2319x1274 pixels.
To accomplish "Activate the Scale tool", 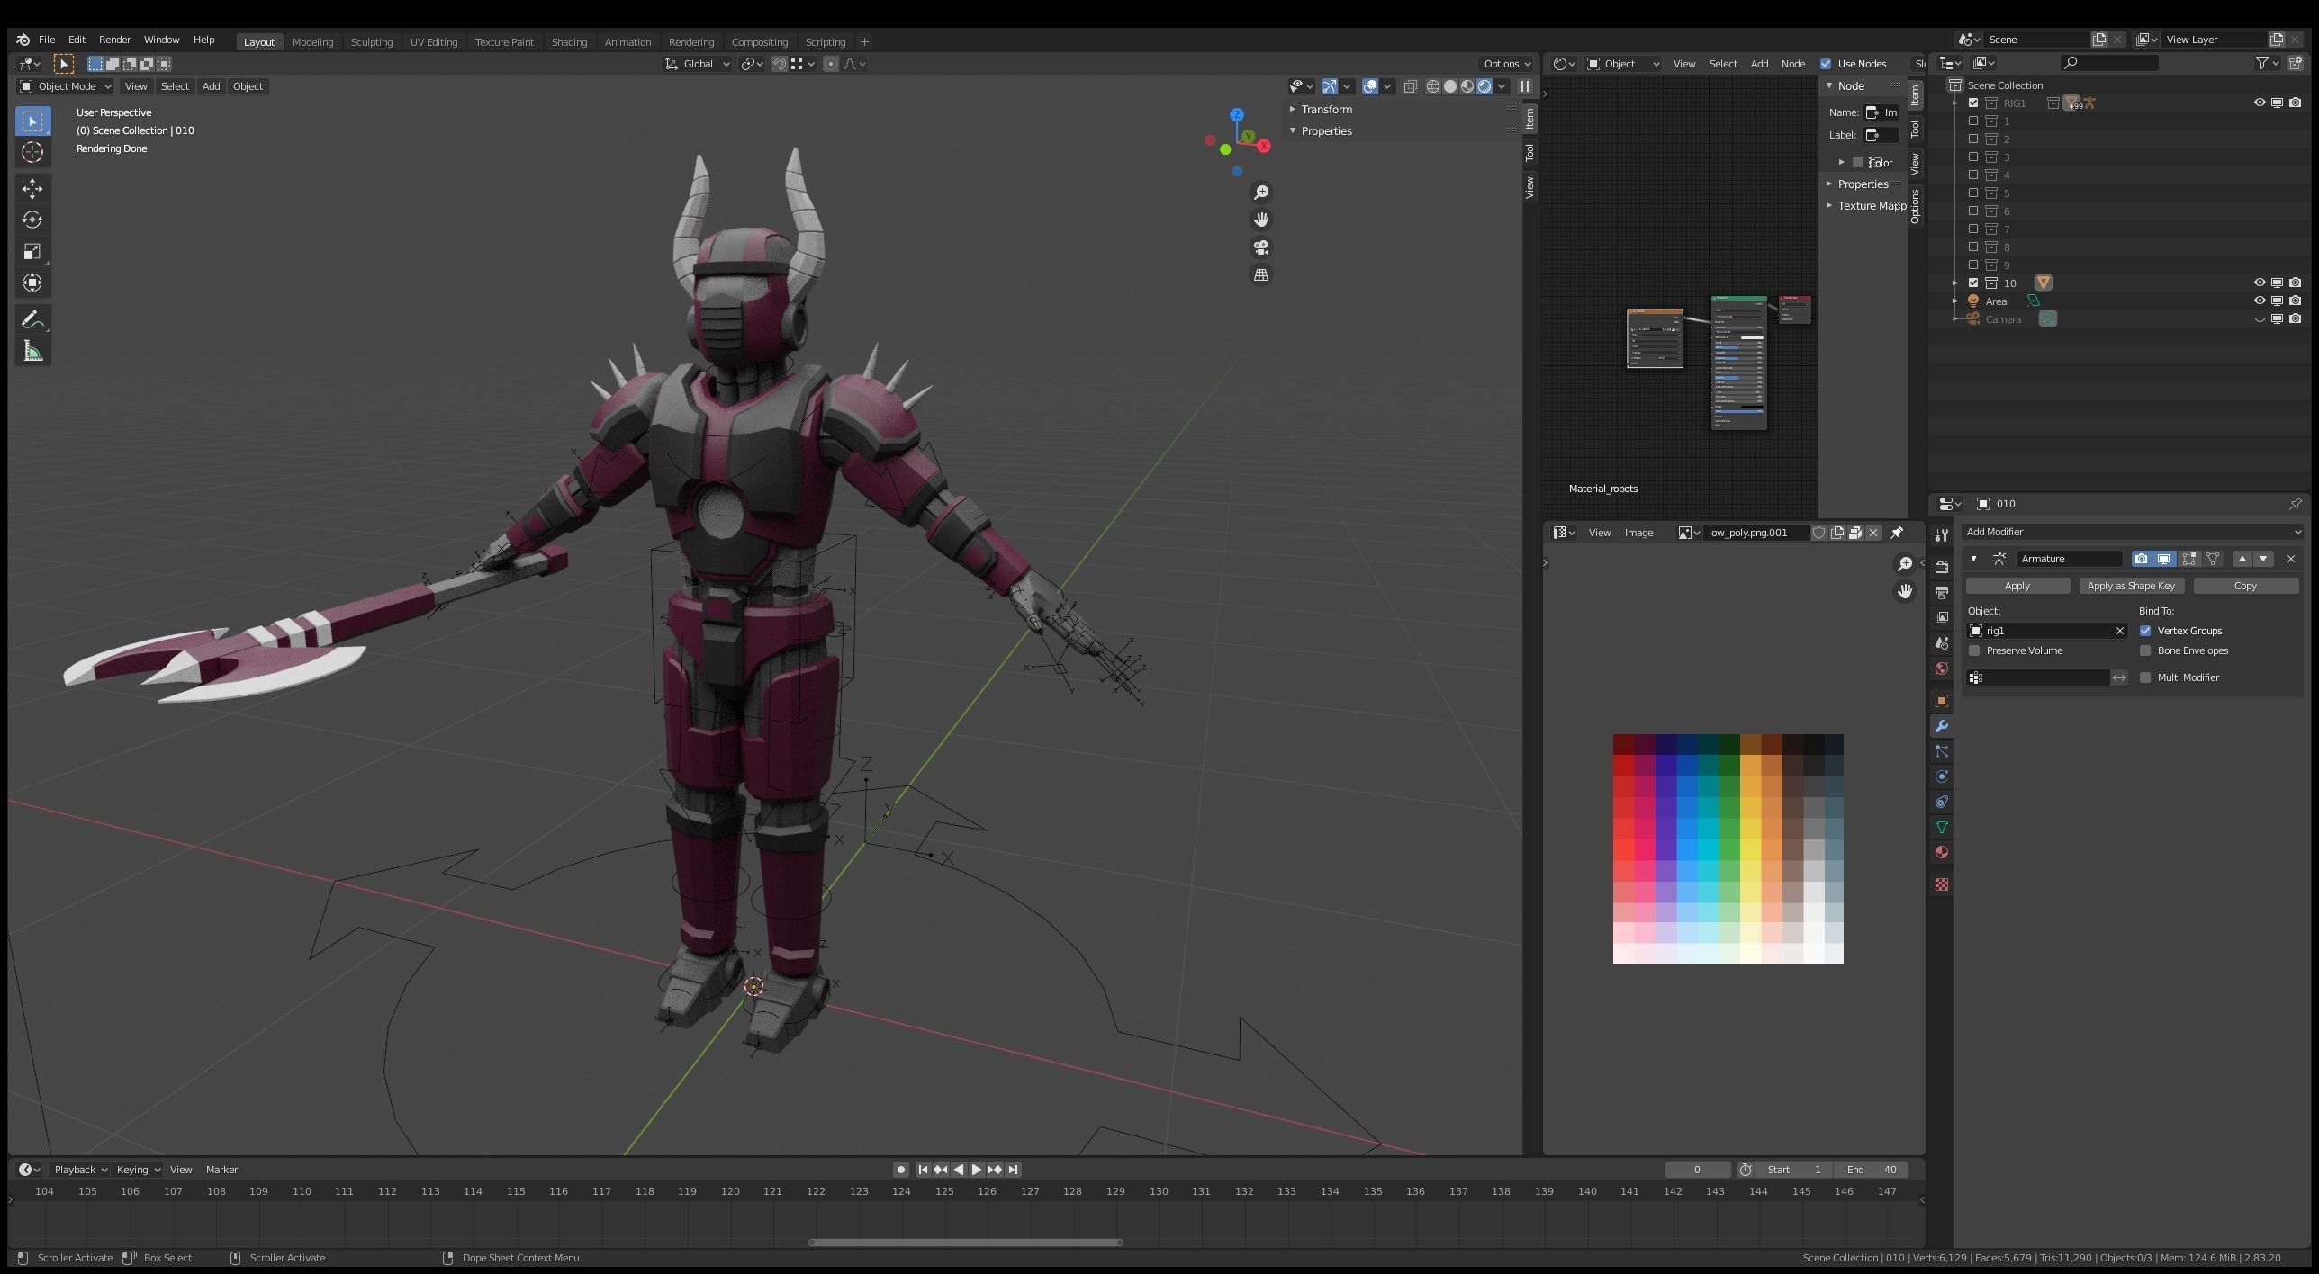I will pyautogui.click(x=32, y=252).
